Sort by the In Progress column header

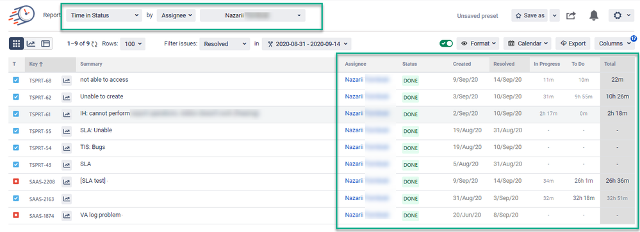547,64
